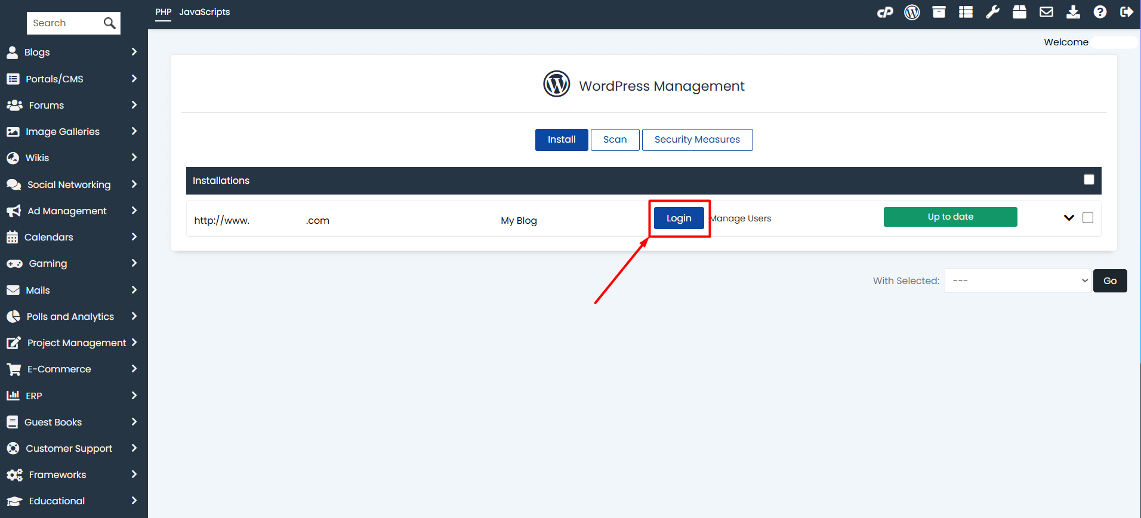Click into the Search input field
This screenshot has height=518, width=1141.
point(66,23)
